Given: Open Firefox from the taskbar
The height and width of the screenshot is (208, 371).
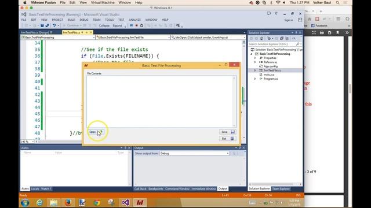Looking at the screenshot, I should (68, 203).
